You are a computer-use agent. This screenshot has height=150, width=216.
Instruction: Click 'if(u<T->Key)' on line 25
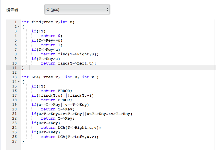point(46,132)
